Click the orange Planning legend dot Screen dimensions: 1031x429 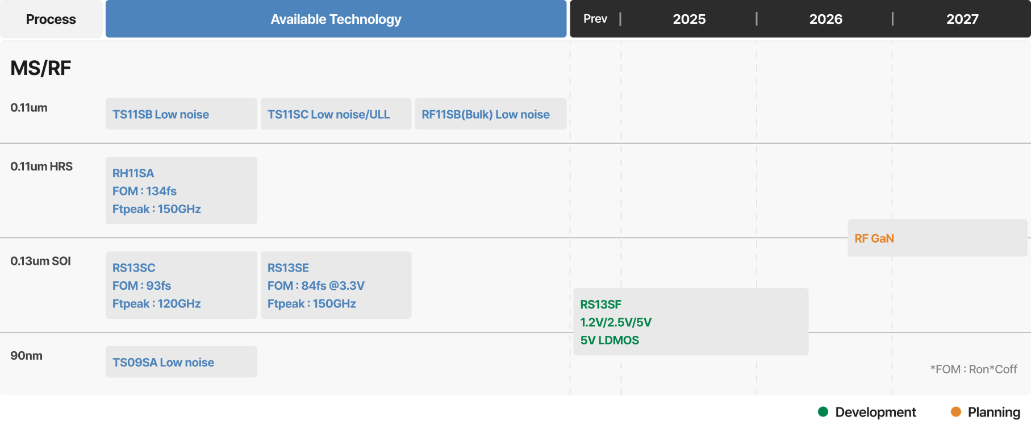pyautogui.click(x=956, y=412)
